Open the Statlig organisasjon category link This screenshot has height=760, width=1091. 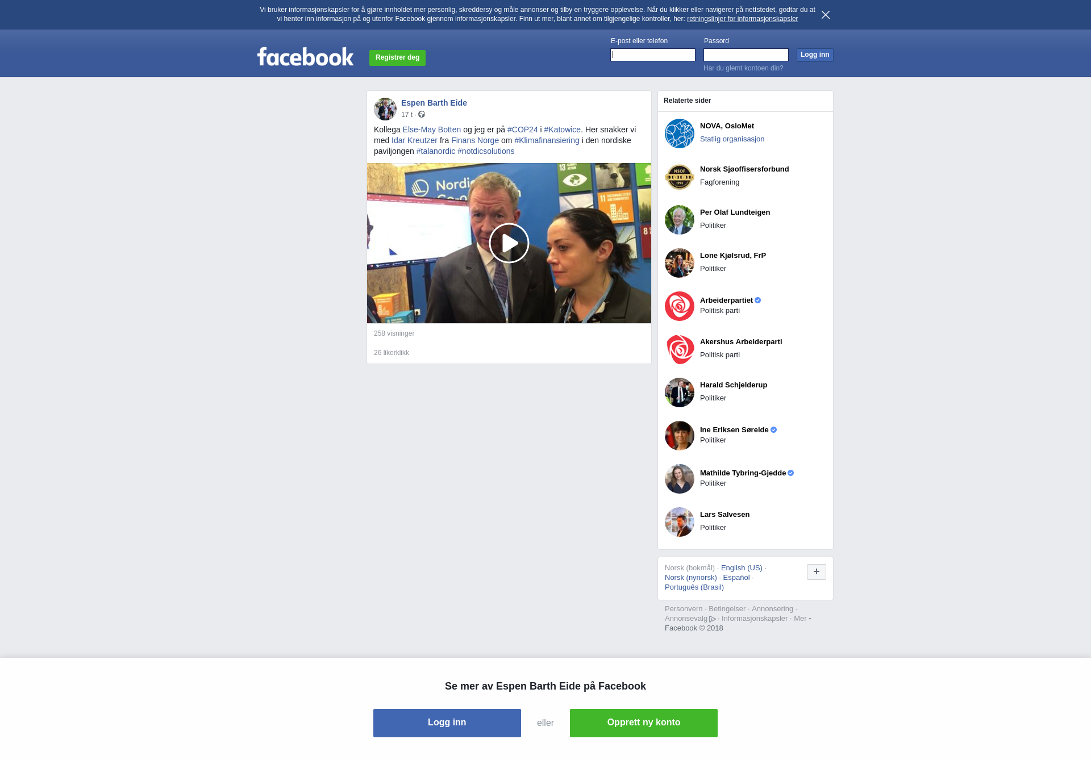[732, 139]
